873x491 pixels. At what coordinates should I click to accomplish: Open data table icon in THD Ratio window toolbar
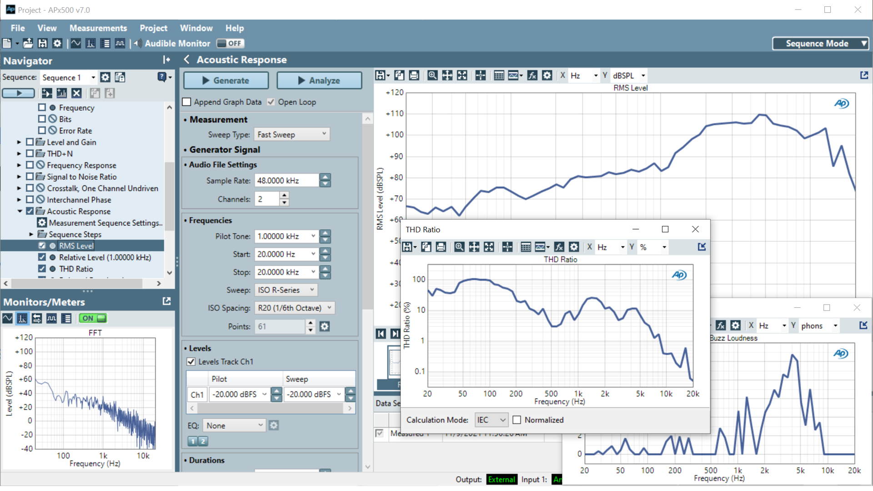[526, 247]
